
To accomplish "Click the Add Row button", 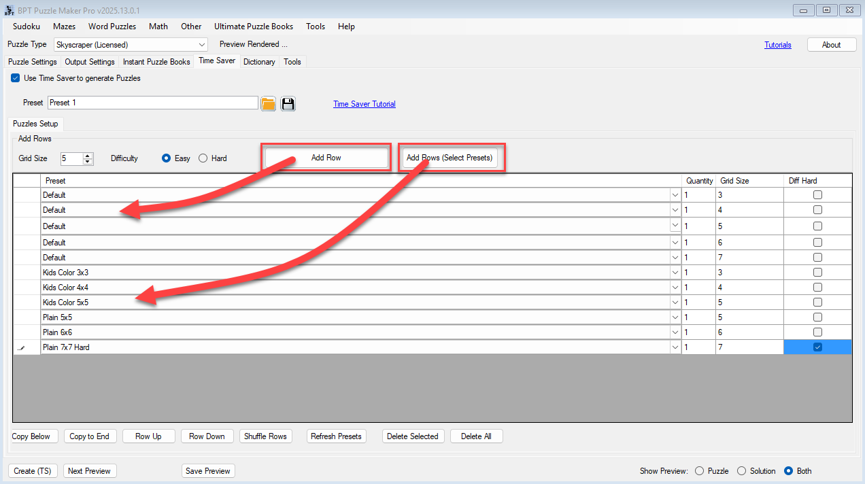I will point(326,158).
